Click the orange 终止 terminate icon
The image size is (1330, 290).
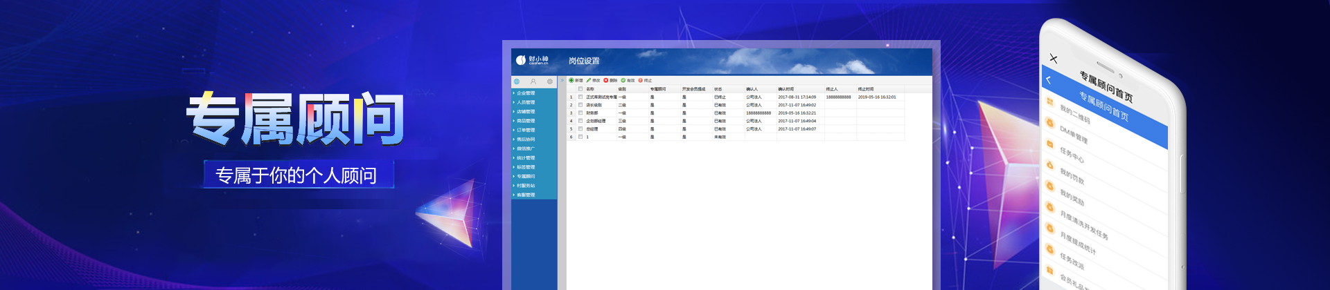coord(641,81)
